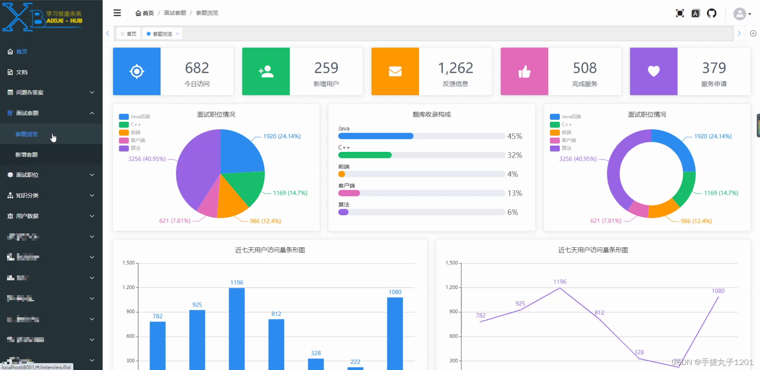Open the font size settings icon
The height and width of the screenshot is (370, 760).
(x=696, y=14)
